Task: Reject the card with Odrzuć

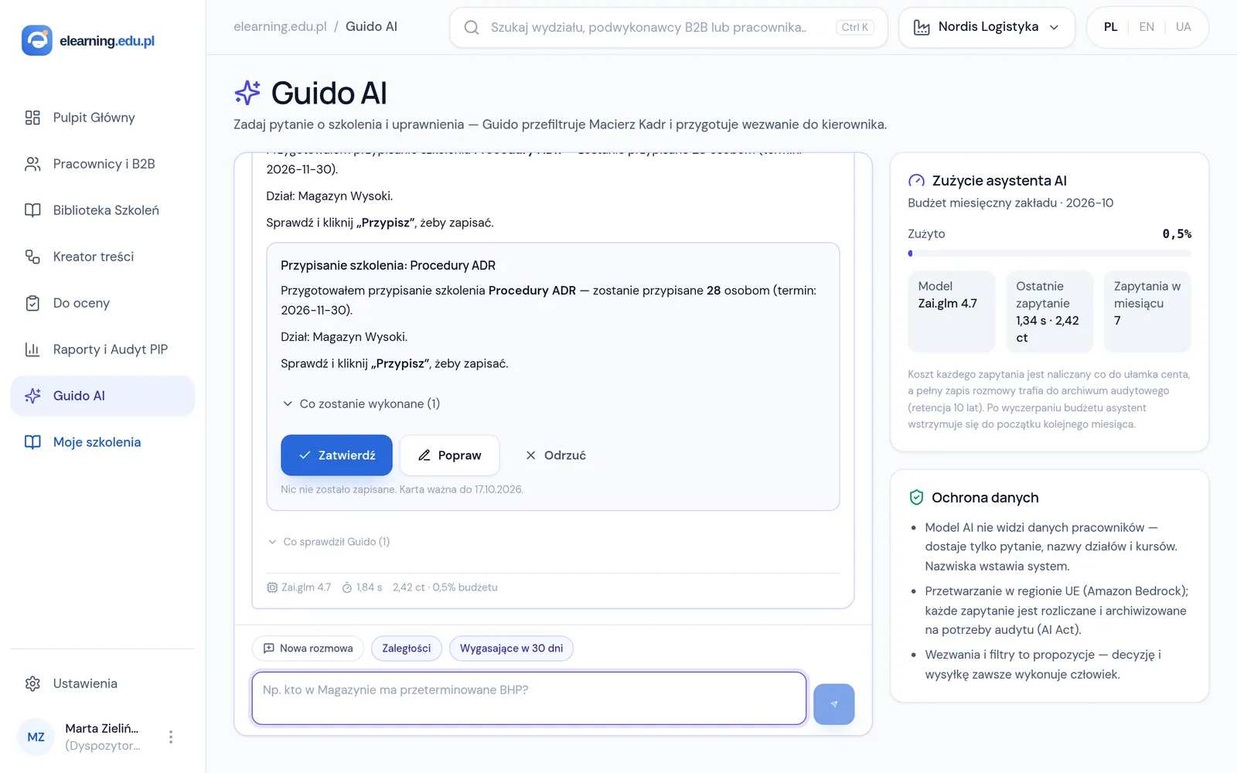Action: pos(555,455)
